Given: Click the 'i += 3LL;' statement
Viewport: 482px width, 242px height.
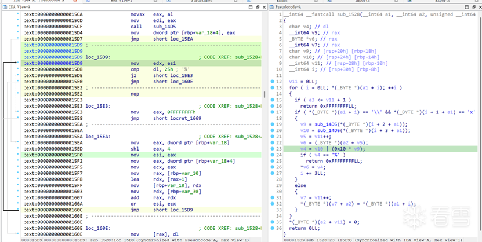Looking at the screenshot, I should [x=312, y=173].
